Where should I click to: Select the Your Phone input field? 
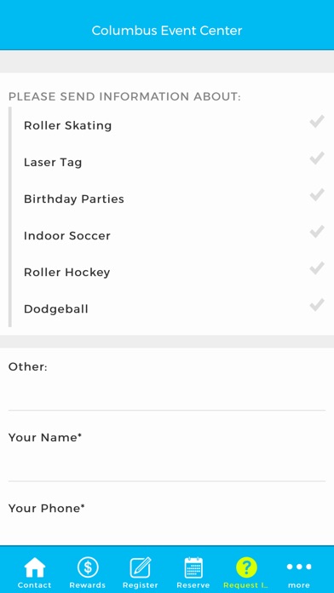(167, 529)
